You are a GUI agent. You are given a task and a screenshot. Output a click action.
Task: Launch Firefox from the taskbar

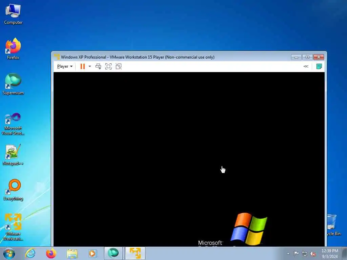point(51,253)
